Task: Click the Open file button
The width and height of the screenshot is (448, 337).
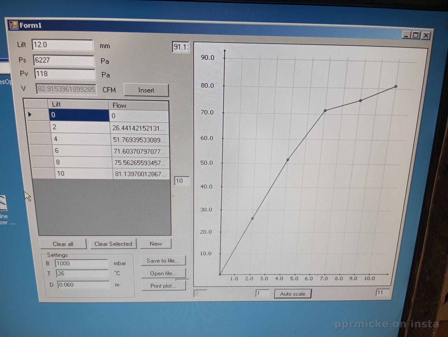Action: pyautogui.click(x=163, y=273)
